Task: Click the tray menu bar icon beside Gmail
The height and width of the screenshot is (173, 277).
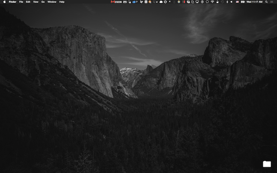Action: coord(125,2)
